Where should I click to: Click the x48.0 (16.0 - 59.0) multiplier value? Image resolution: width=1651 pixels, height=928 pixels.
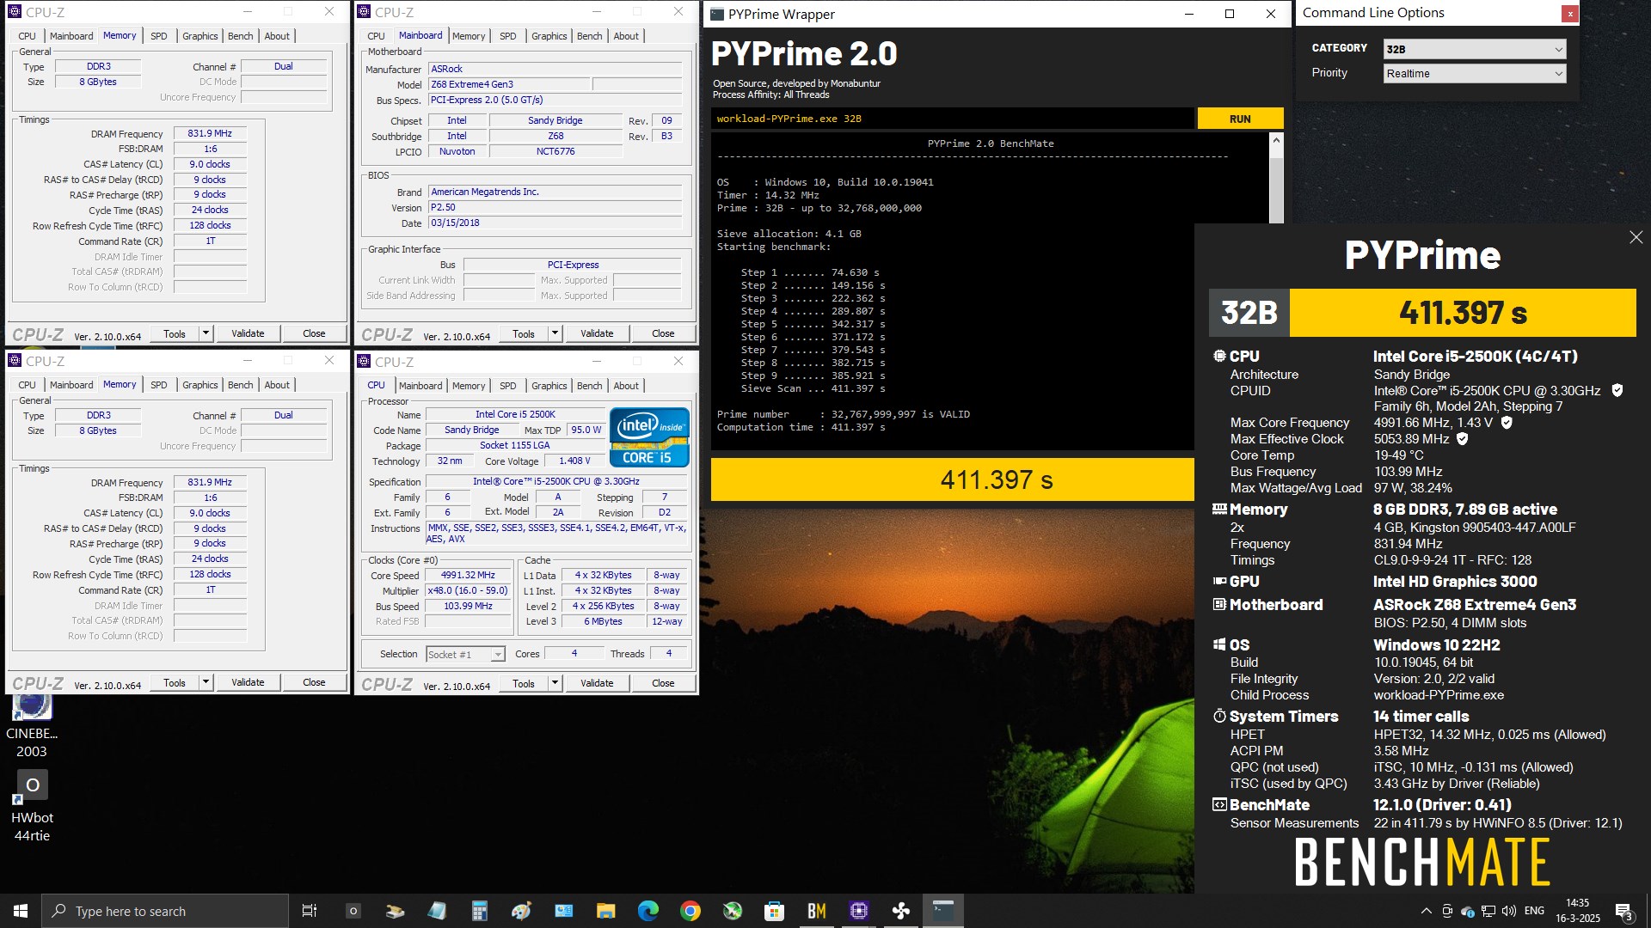coord(468,591)
